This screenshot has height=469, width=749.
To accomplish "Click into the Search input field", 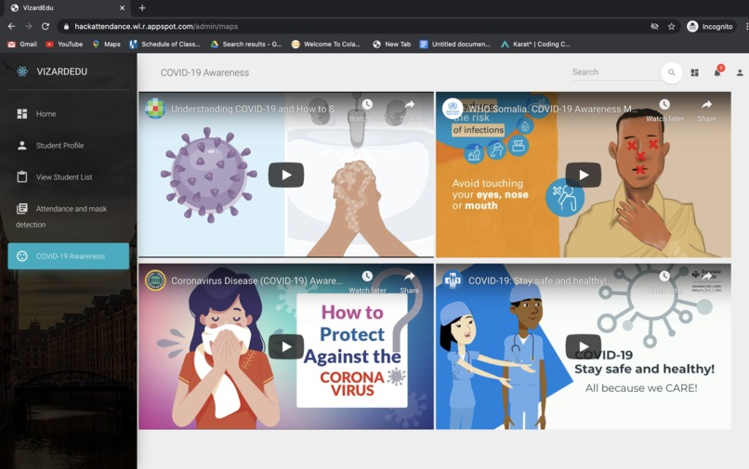I will (615, 72).
